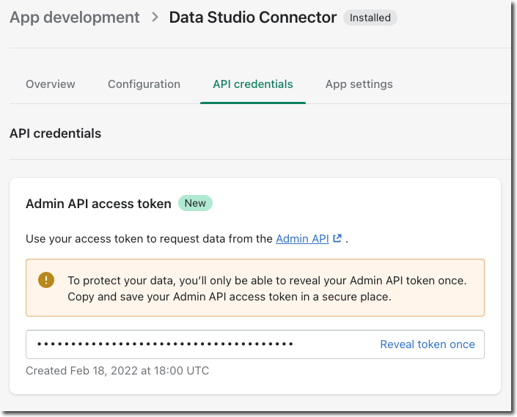The width and height of the screenshot is (517, 417).
Task: Click Reveal token once
Action: [428, 344]
